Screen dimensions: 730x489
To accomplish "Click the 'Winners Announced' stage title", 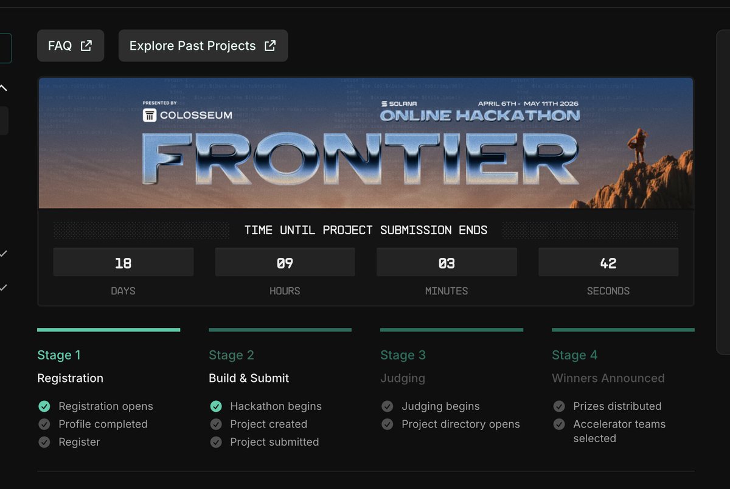I will pyautogui.click(x=608, y=378).
